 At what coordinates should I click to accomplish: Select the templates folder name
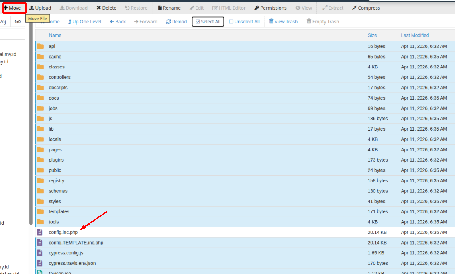59,211
